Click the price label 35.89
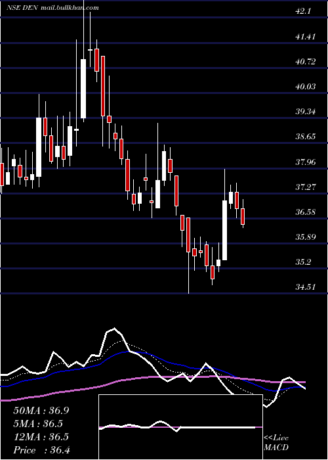Viewport: 328px width, 460px height. [x=306, y=237]
